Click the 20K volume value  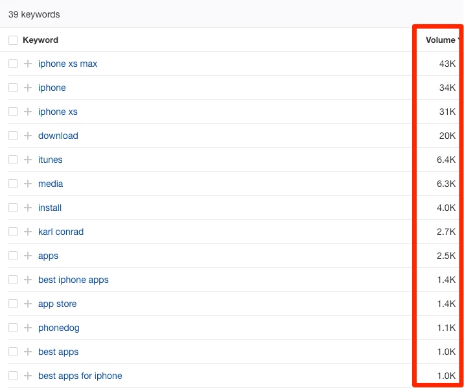447,136
